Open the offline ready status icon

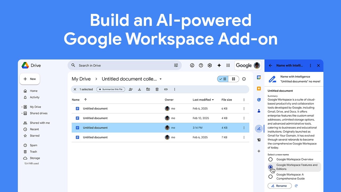coord(192,65)
